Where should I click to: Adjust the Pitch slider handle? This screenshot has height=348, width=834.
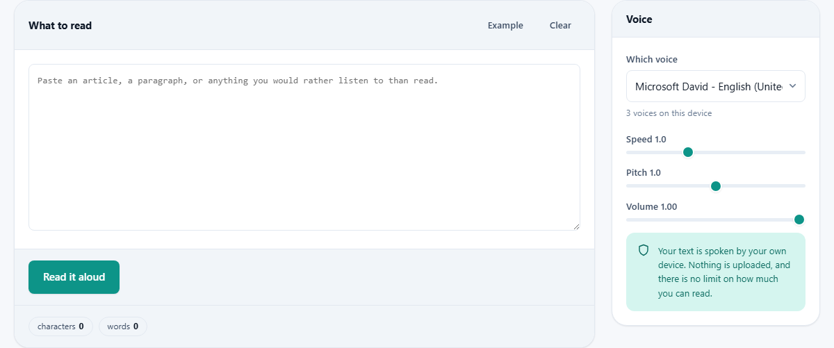click(716, 185)
